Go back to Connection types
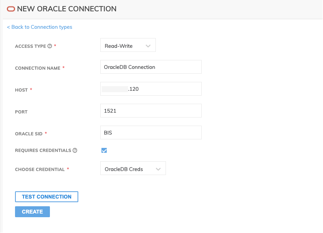 39,27
